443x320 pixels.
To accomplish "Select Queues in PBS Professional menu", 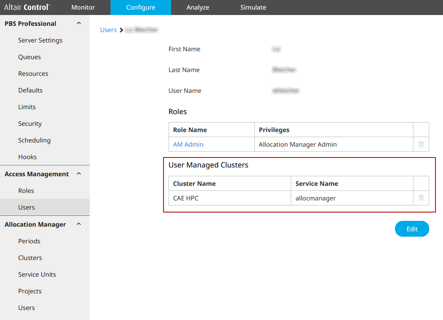I will pyautogui.click(x=30, y=57).
